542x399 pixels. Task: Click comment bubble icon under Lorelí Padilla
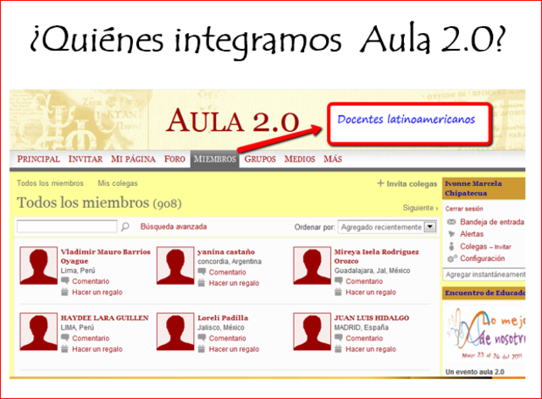pyautogui.click(x=202, y=338)
